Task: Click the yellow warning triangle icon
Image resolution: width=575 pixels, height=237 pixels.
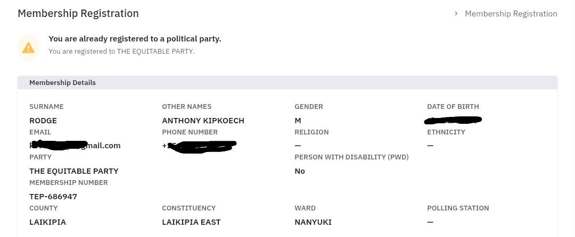Action: click(28, 47)
